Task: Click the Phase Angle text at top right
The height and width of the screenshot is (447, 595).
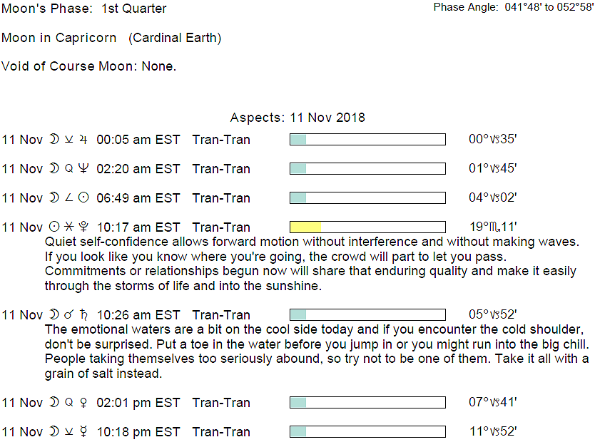Action: coord(513,7)
